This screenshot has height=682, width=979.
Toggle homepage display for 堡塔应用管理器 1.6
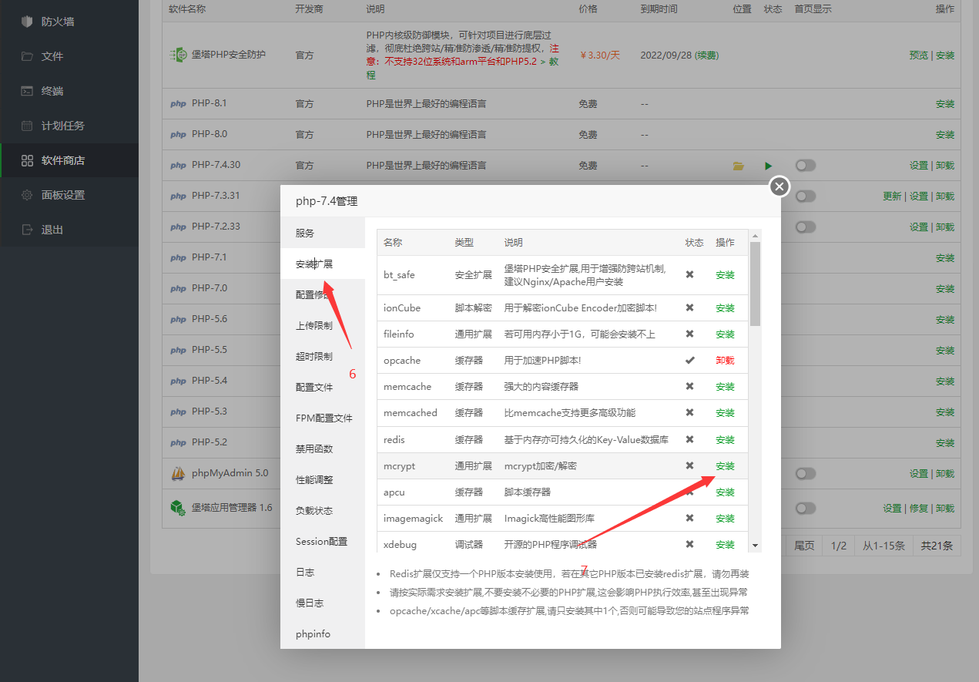tap(806, 509)
